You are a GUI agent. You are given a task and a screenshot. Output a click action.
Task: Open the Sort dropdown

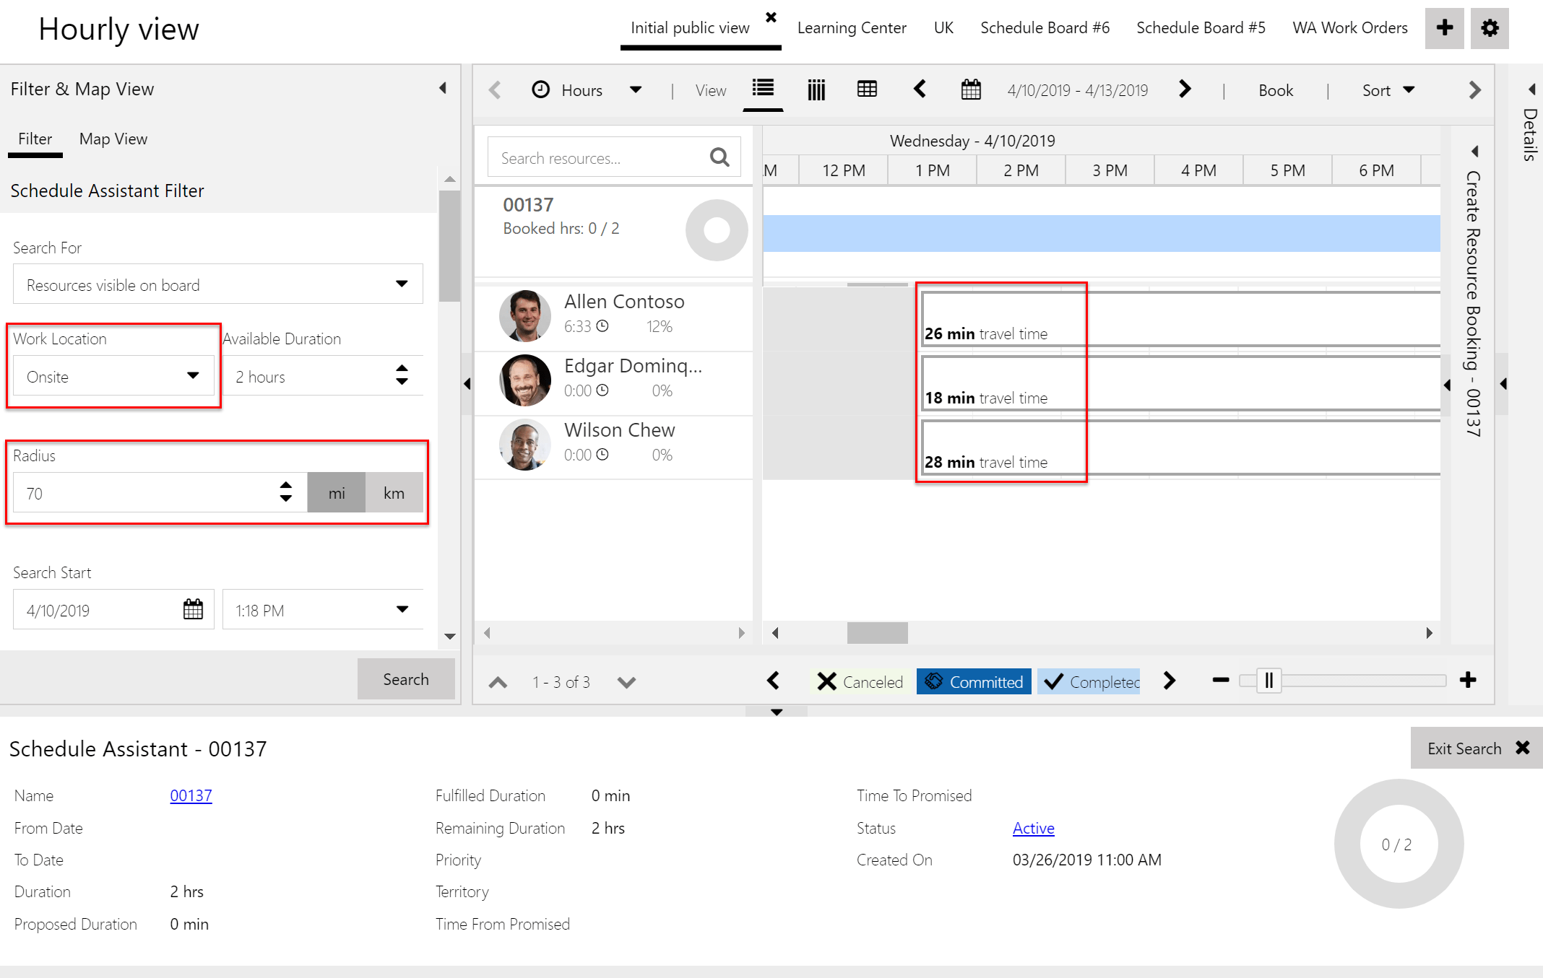pyautogui.click(x=1388, y=90)
